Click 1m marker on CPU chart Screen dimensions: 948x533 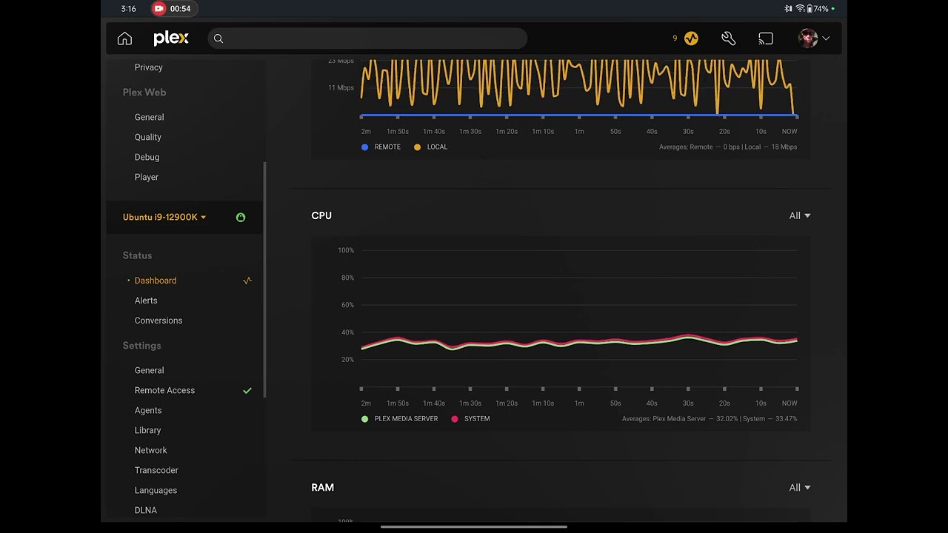[x=579, y=403]
